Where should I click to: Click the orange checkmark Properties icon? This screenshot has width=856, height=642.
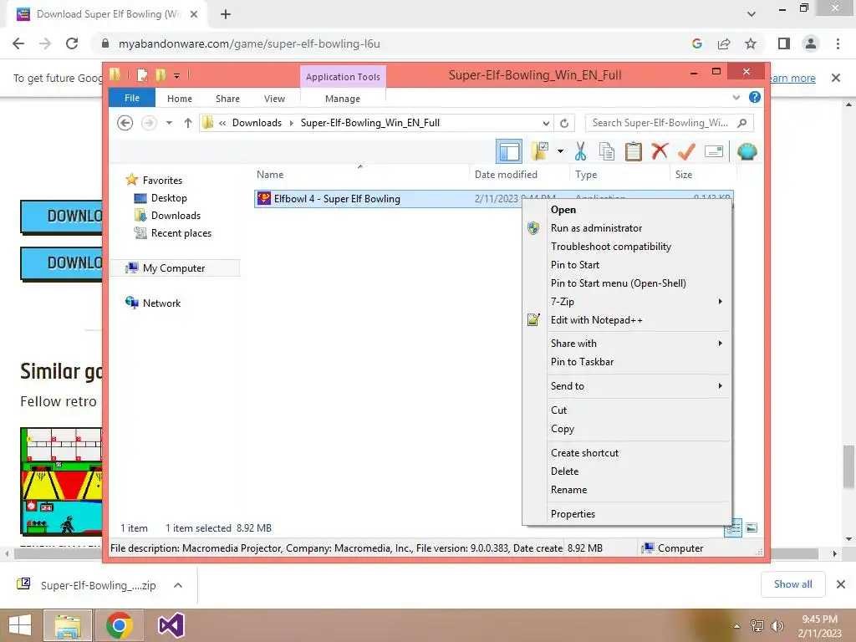tap(686, 151)
